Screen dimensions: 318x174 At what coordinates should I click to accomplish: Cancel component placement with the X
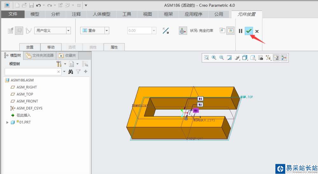coord(257,31)
